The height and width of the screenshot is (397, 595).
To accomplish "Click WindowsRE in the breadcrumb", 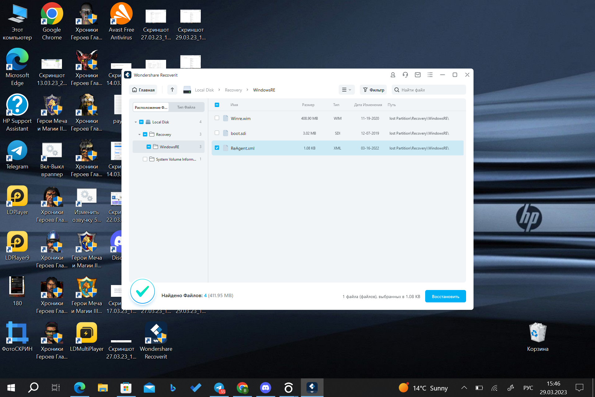I will (264, 90).
